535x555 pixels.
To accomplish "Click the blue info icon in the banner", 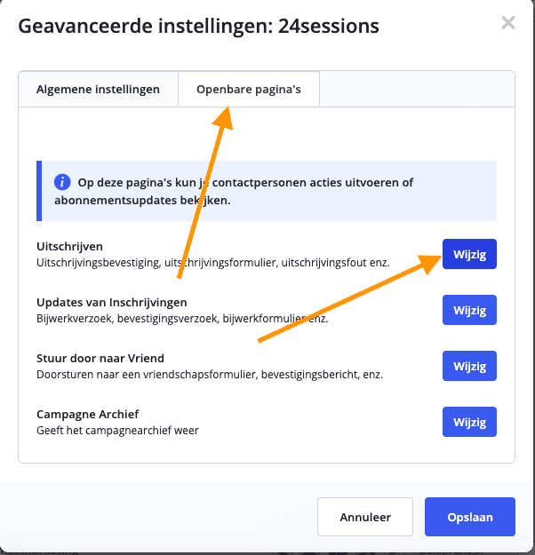I will (62, 183).
